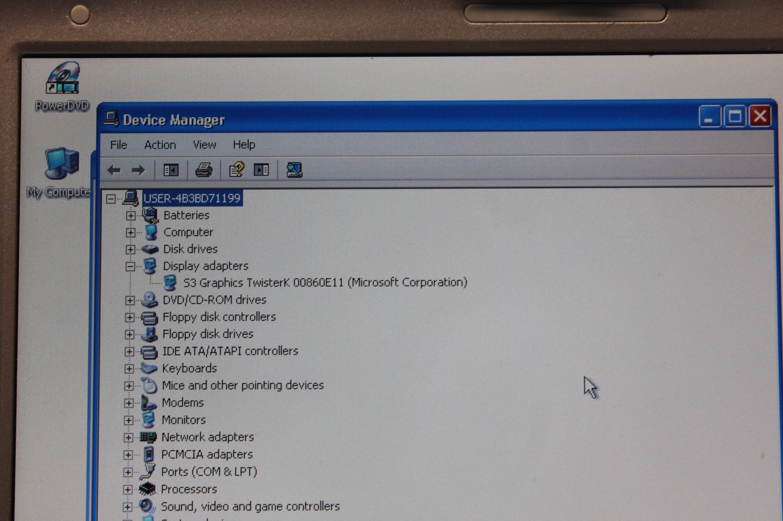The image size is (783, 521).
Task: Collapse the Display adapters node
Action: (x=130, y=266)
